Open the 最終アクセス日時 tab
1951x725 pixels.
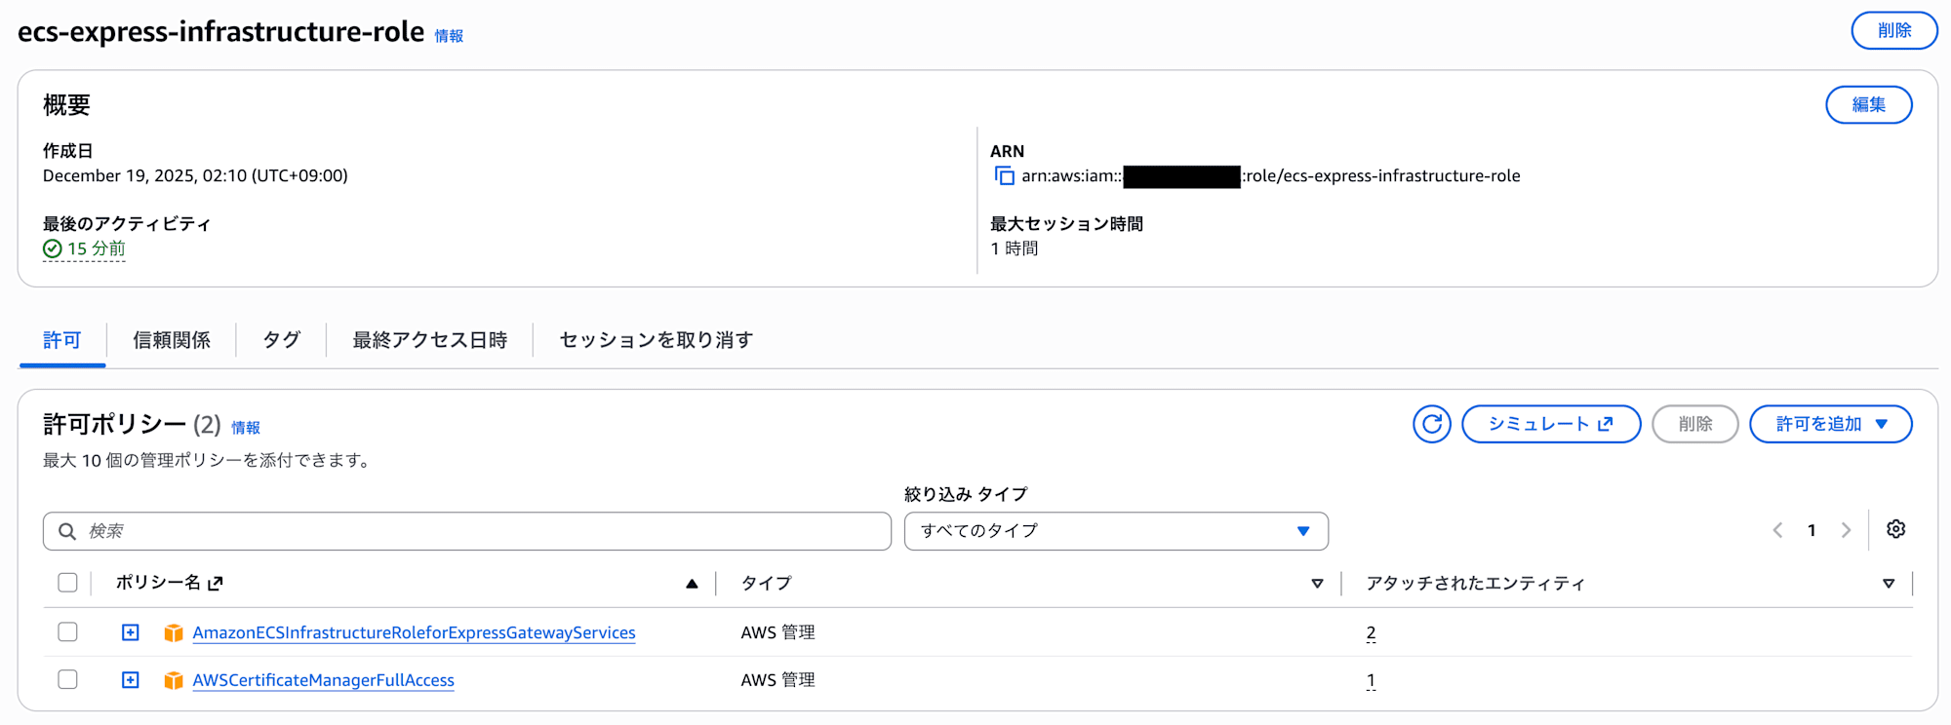pyautogui.click(x=429, y=340)
